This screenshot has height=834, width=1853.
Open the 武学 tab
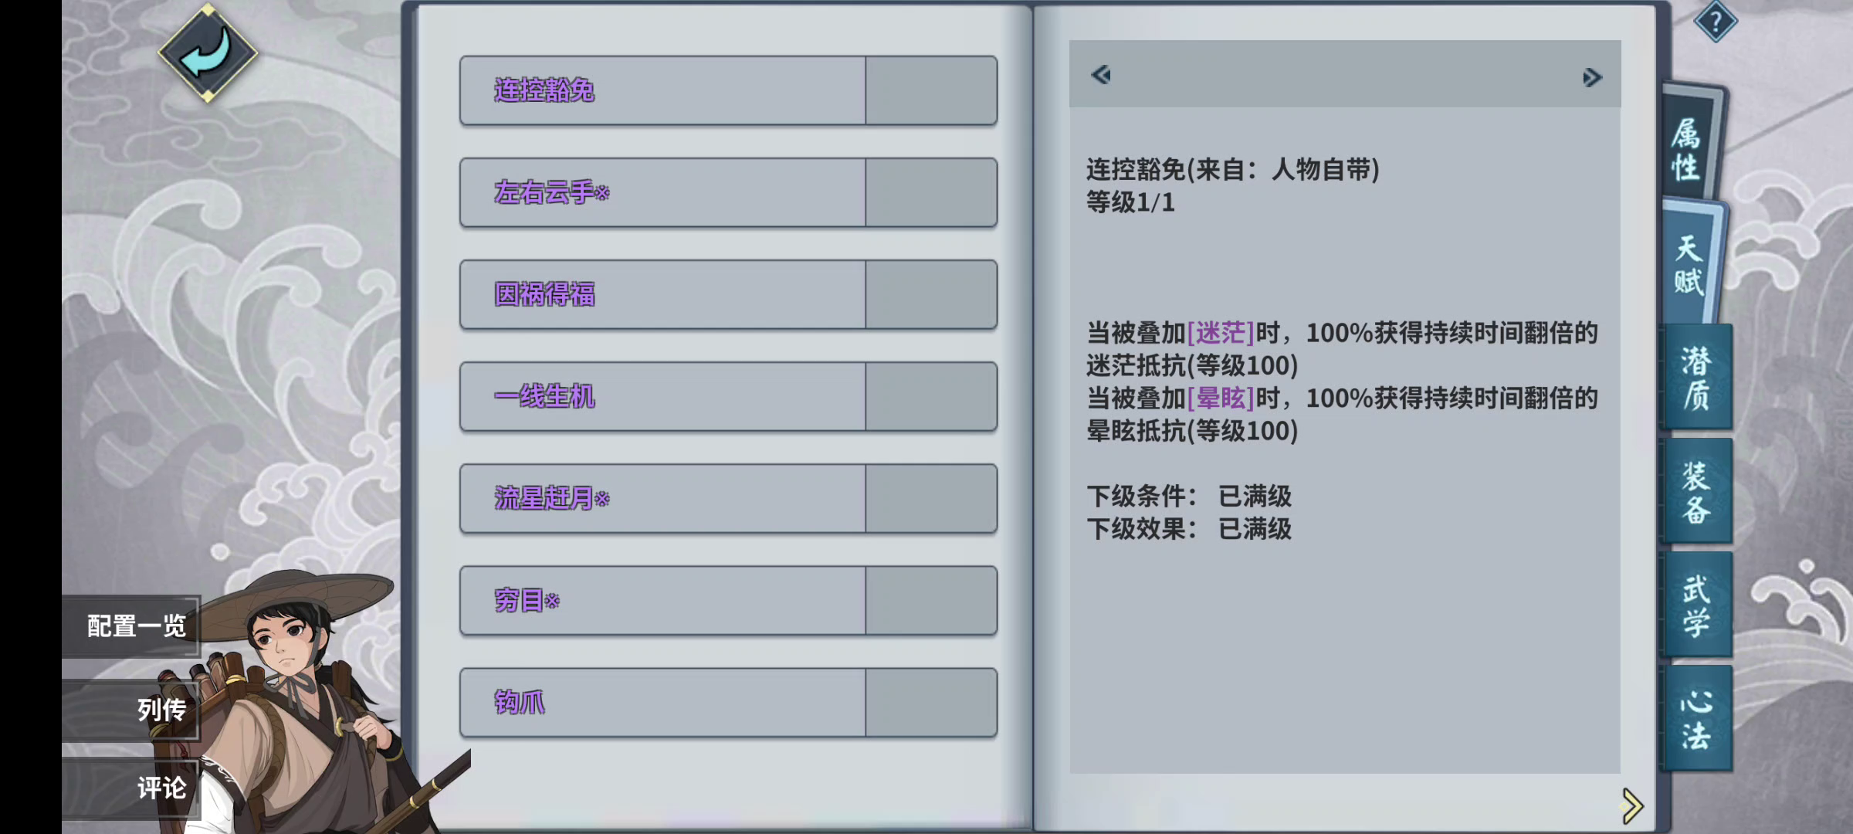[1696, 605]
